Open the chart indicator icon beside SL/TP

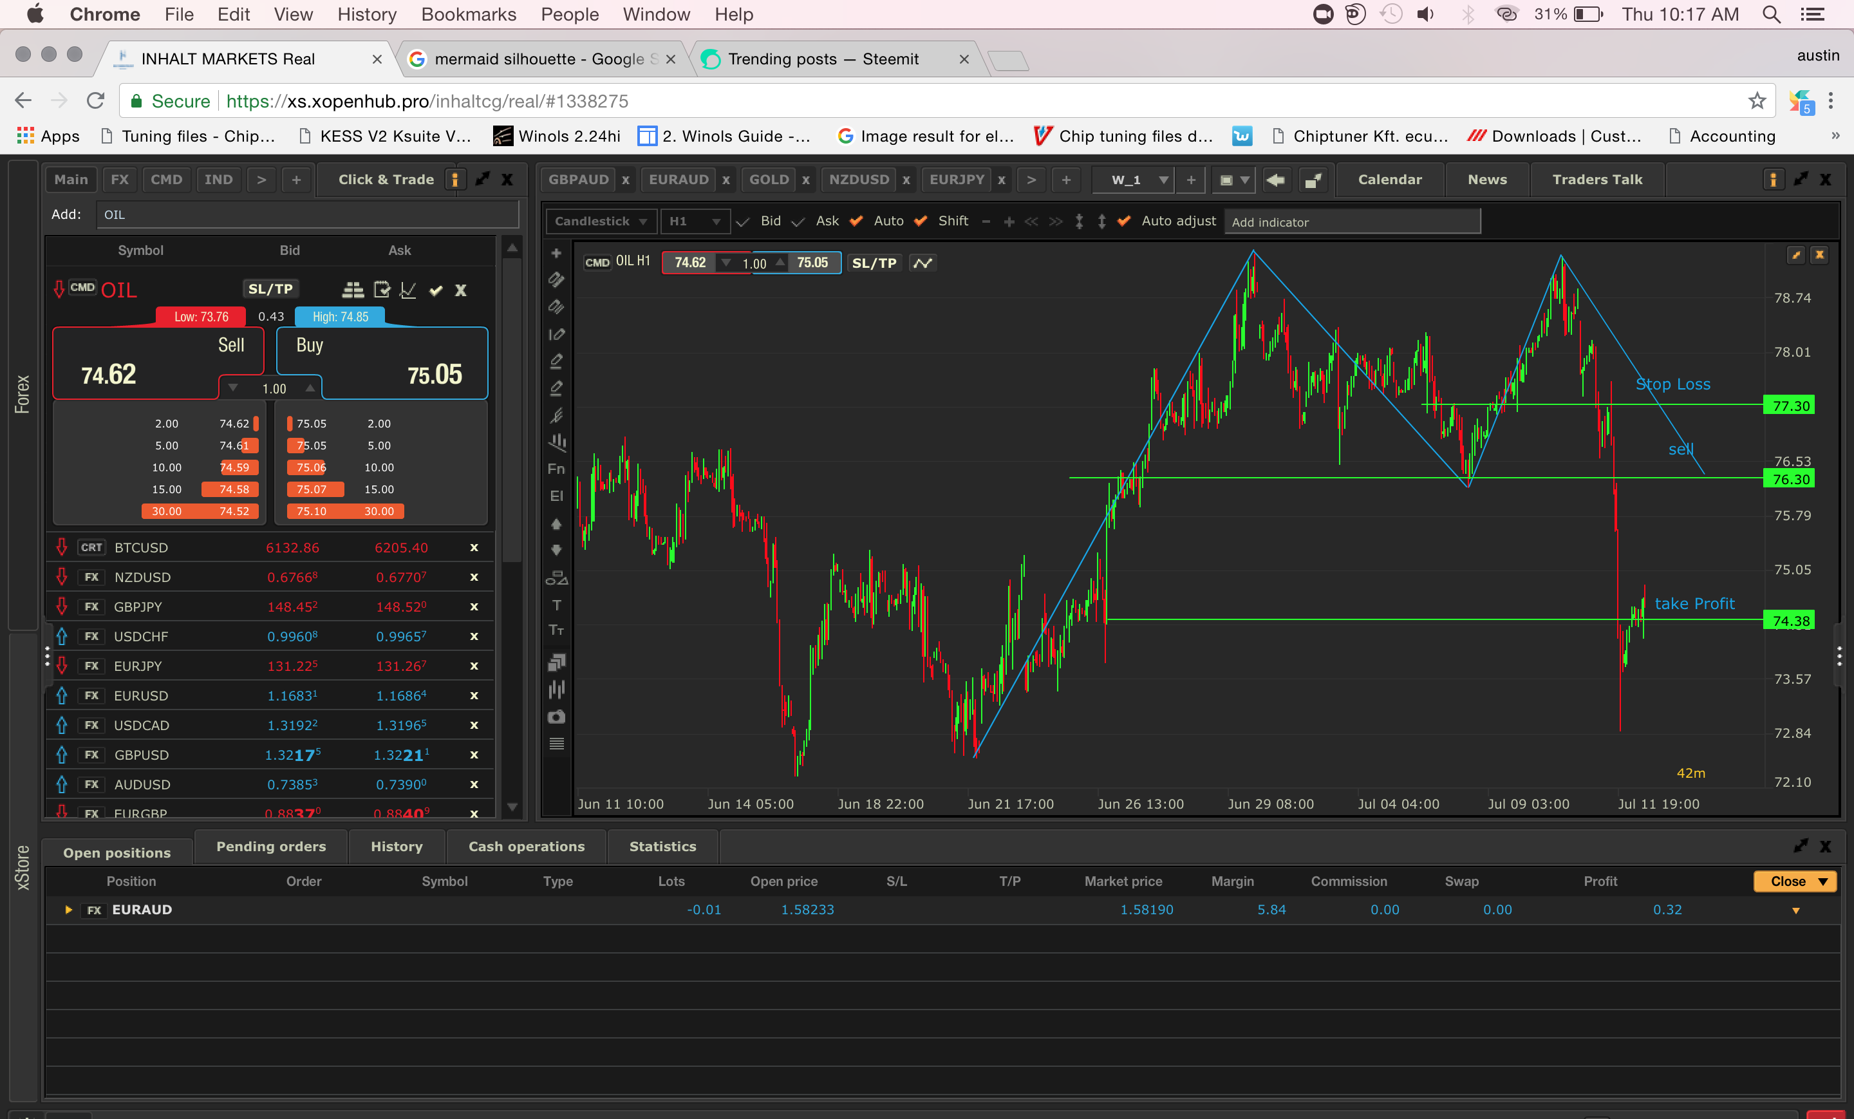(x=922, y=263)
